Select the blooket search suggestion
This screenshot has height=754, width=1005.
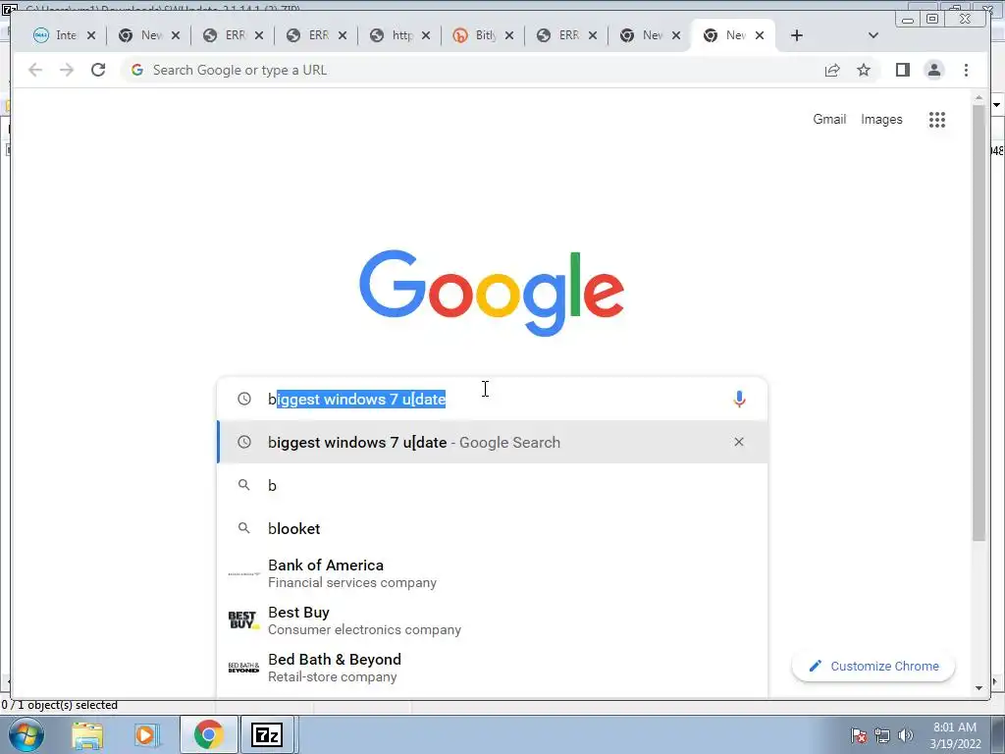(x=493, y=528)
